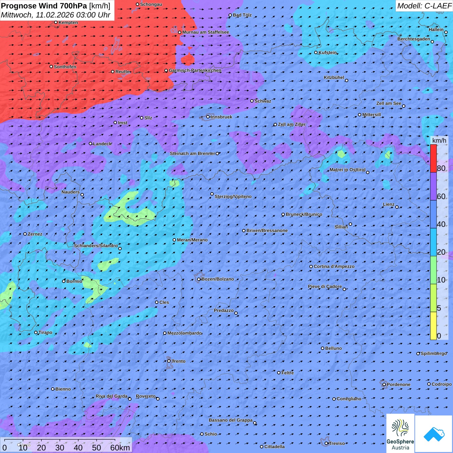Click the 'Lienz' label
This screenshot has height=453, width=453.
point(389,204)
